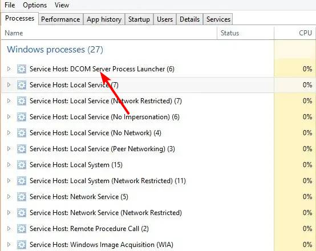Screen dimensions: 316x251
Task: Open the Startup tab
Action: click(139, 19)
